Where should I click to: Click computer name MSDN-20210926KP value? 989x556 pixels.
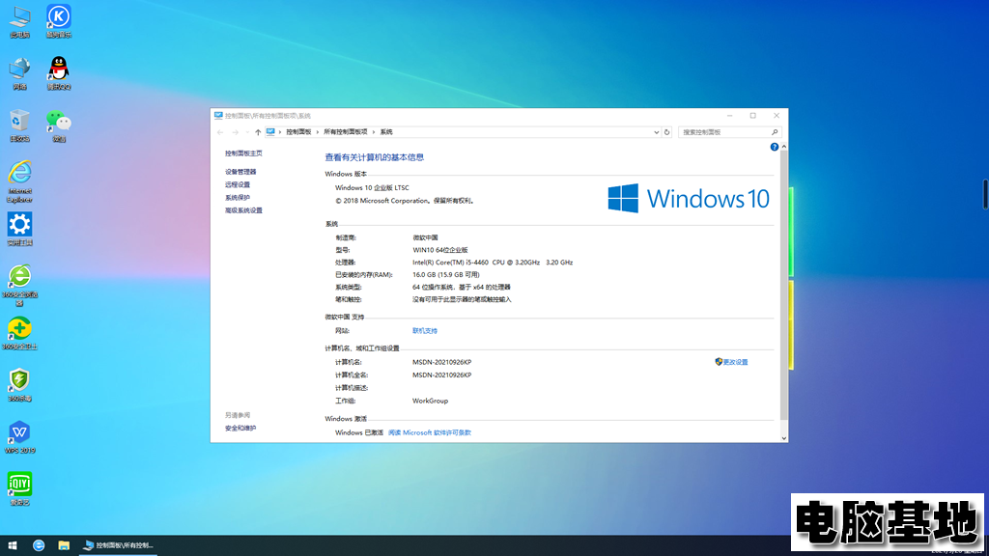pos(441,362)
